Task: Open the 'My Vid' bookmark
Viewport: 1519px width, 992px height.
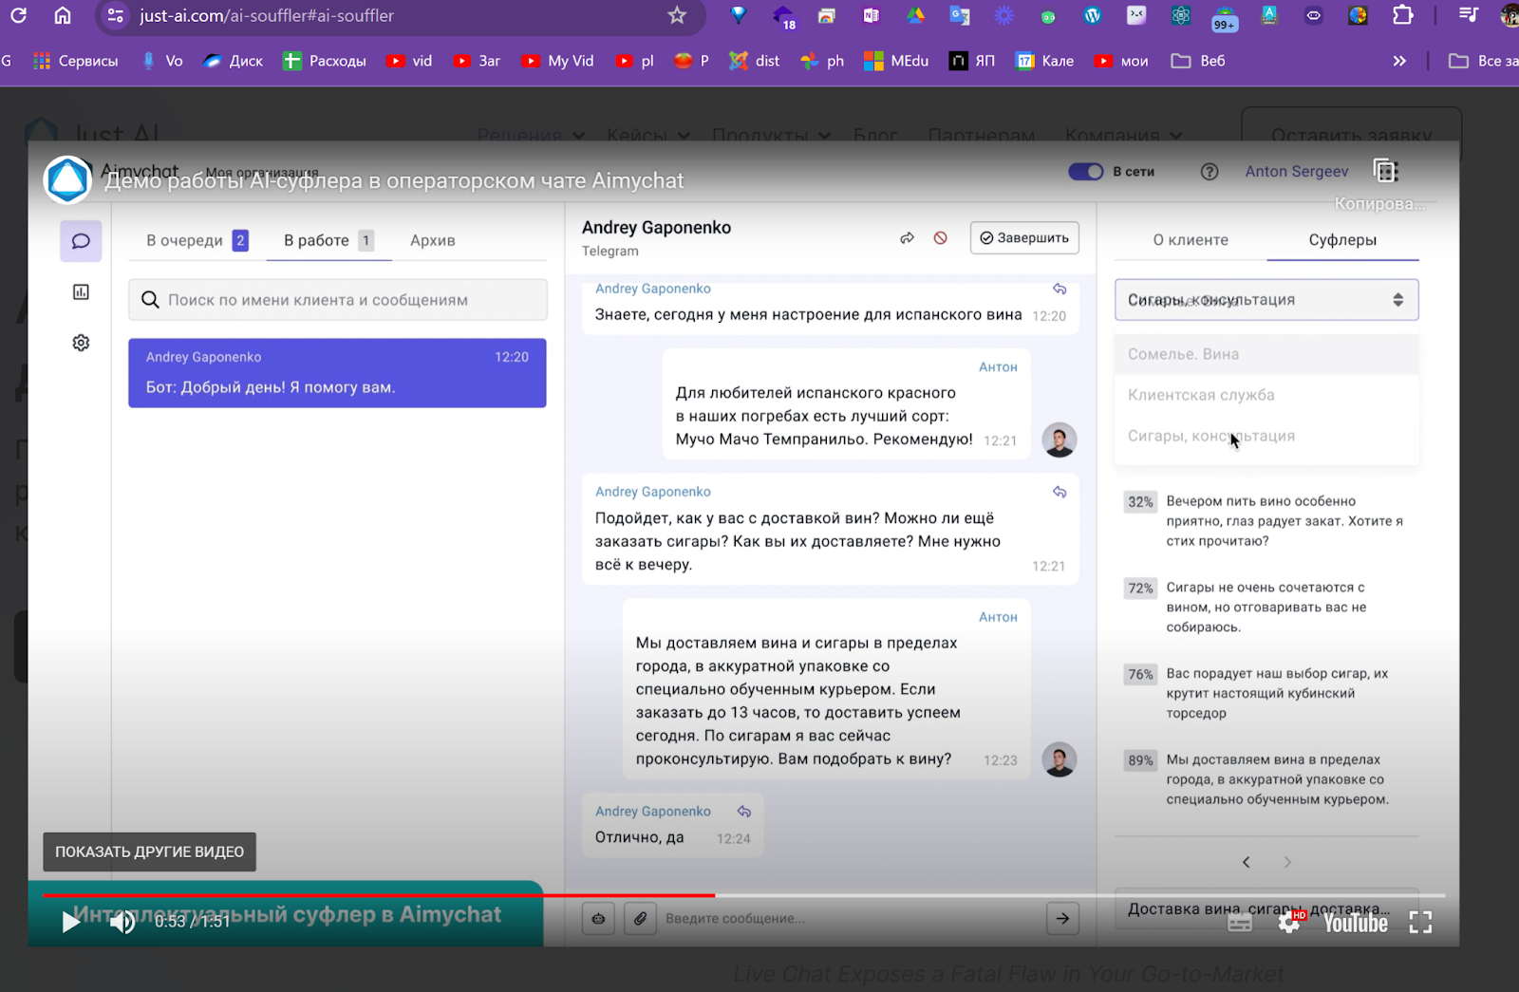Action: tap(557, 61)
